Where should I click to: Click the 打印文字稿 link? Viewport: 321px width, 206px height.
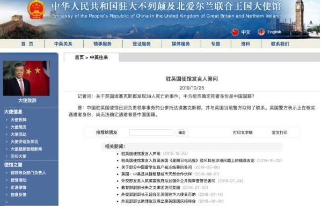pos(243,133)
